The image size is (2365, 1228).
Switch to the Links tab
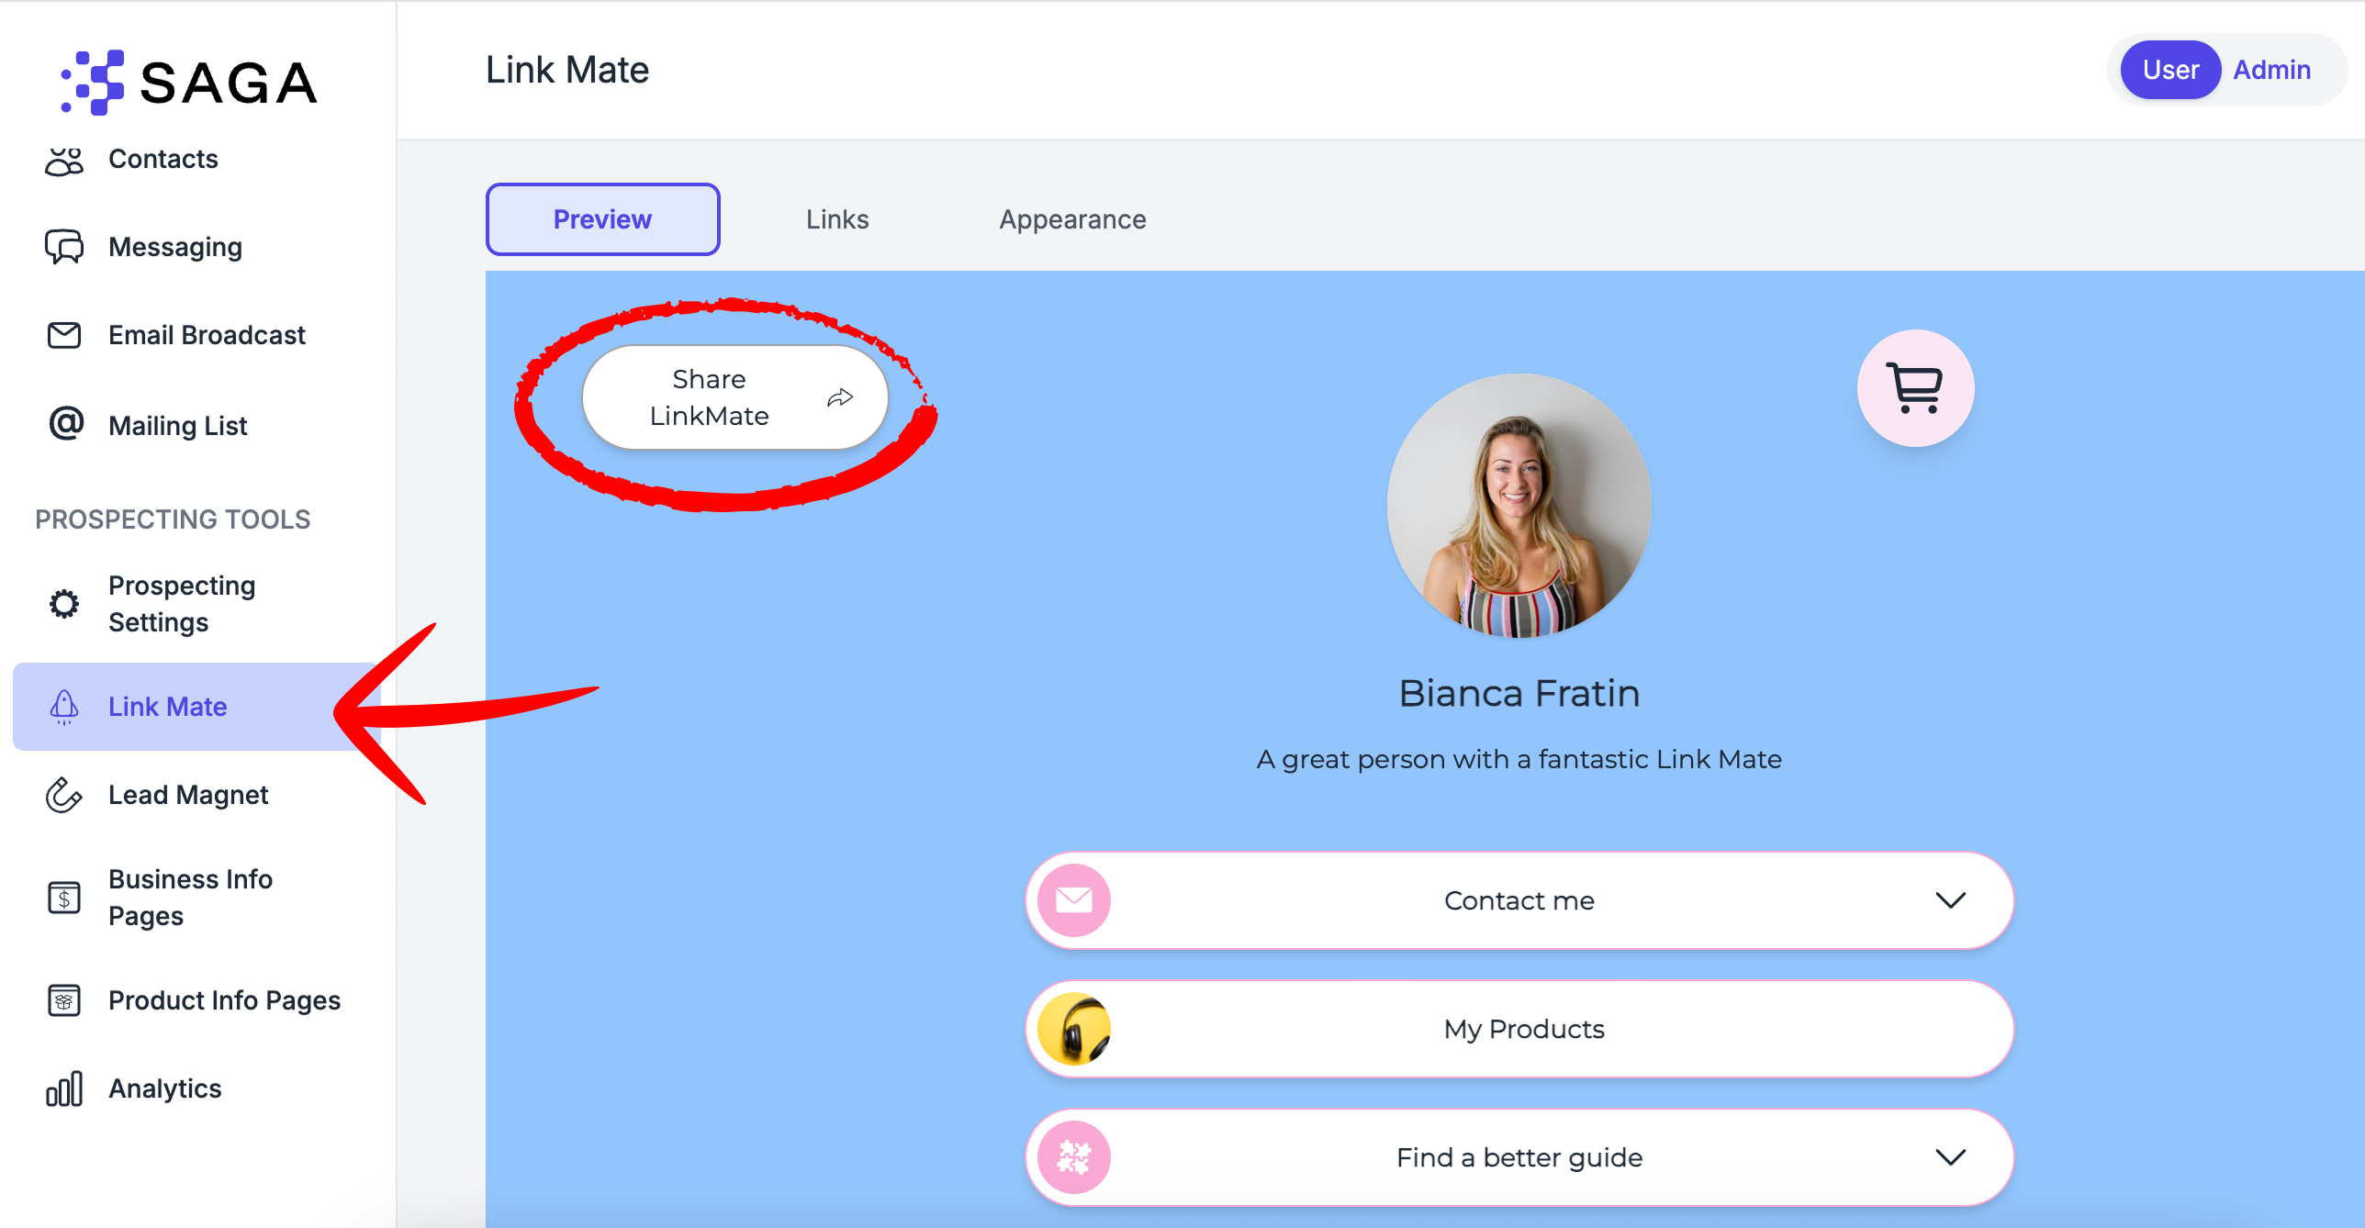[x=837, y=219]
